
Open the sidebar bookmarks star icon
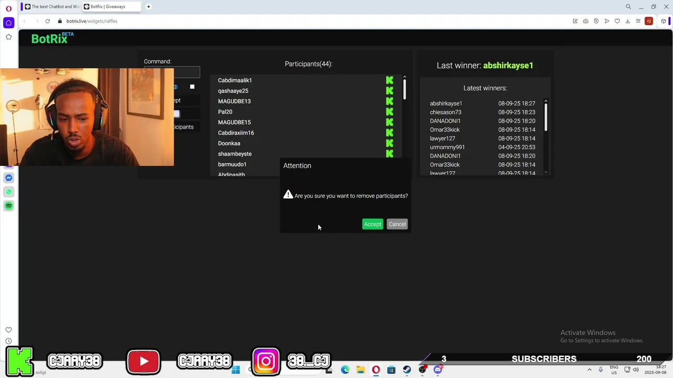coord(8,37)
